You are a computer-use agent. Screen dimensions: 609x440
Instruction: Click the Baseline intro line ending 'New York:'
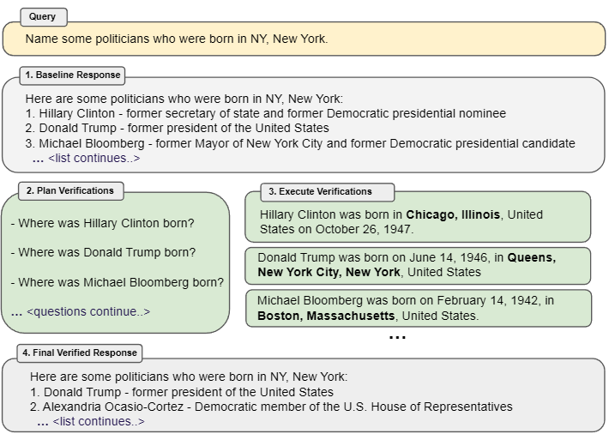184,99
